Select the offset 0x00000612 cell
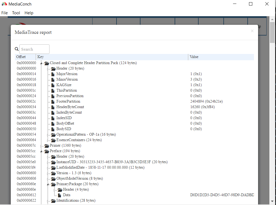276x205 pixels. [x=26, y=195]
